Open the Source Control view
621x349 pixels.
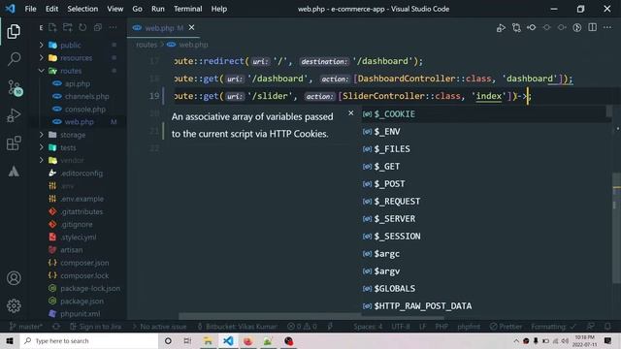pos(15,87)
